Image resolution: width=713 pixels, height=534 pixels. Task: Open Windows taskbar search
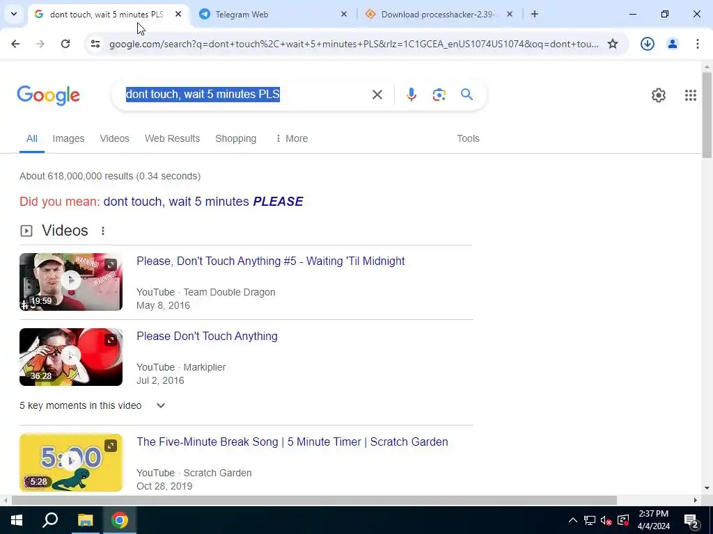point(50,520)
